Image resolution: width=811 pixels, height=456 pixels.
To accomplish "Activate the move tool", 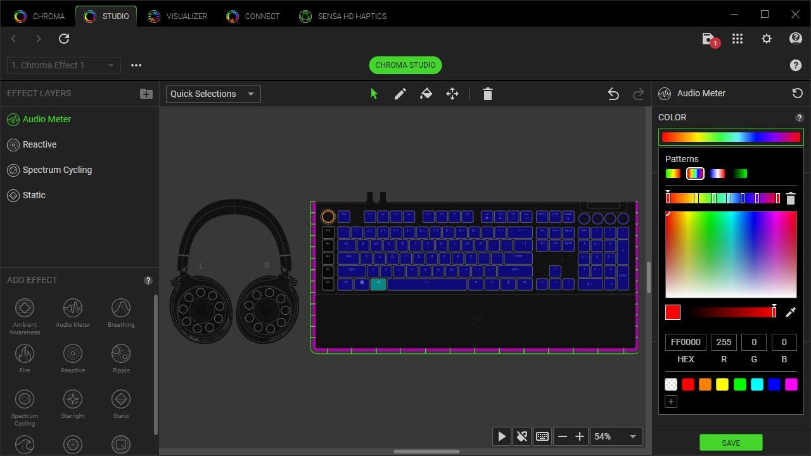I will pos(452,94).
